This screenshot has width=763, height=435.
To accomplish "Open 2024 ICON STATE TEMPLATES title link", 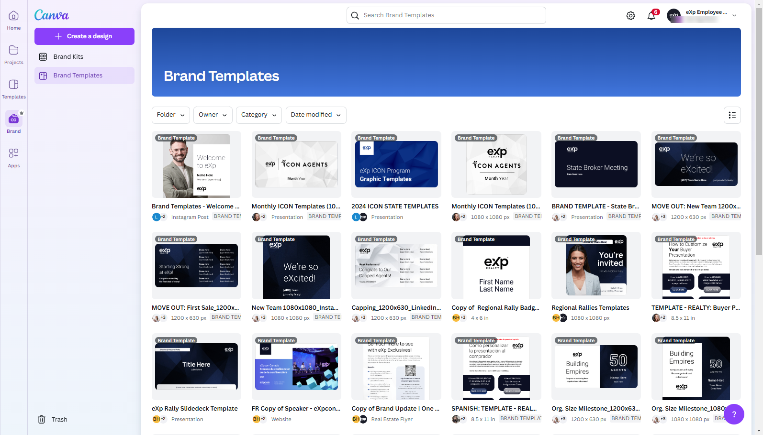I will click(395, 207).
